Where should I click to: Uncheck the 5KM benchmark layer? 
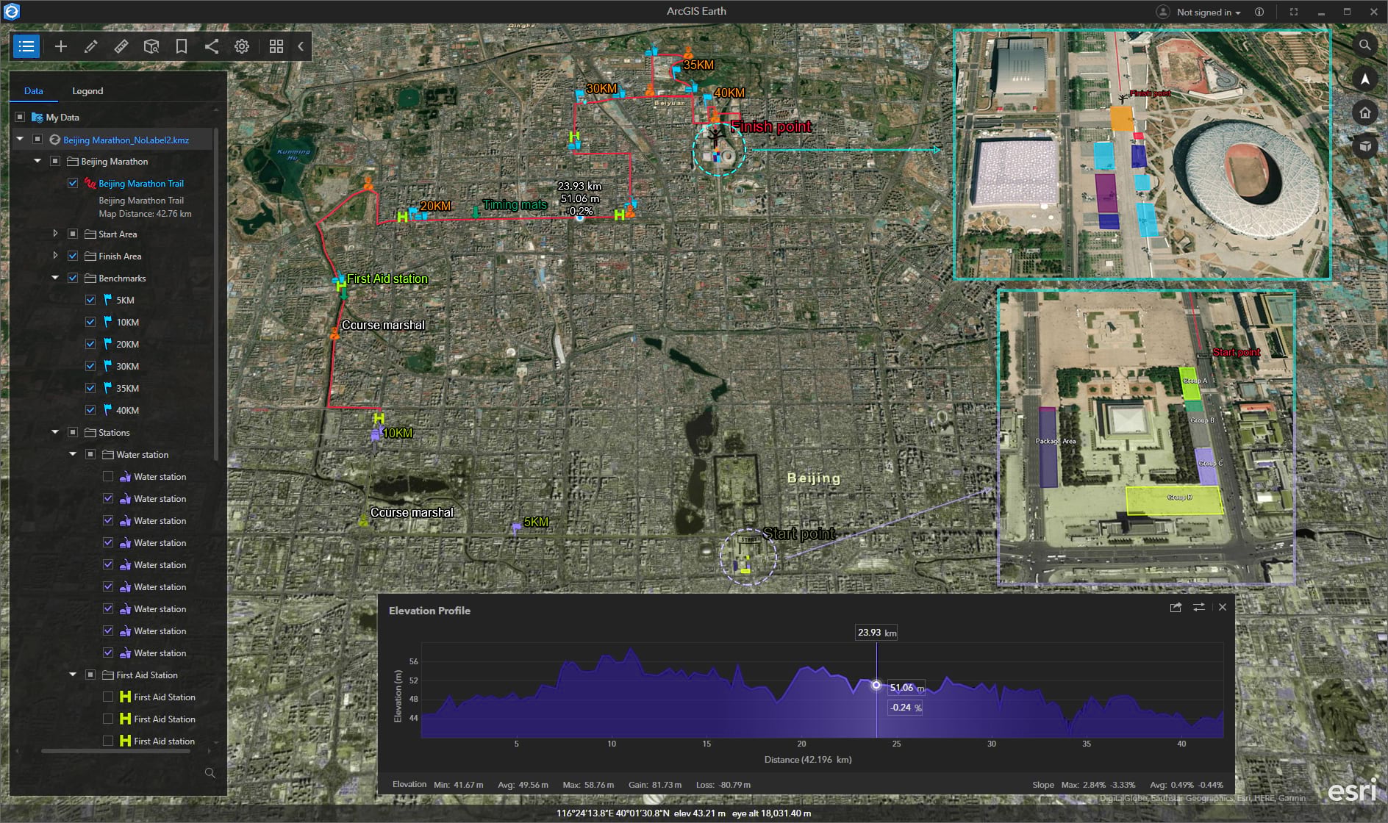pyautogui.click(x=90, y=300)
